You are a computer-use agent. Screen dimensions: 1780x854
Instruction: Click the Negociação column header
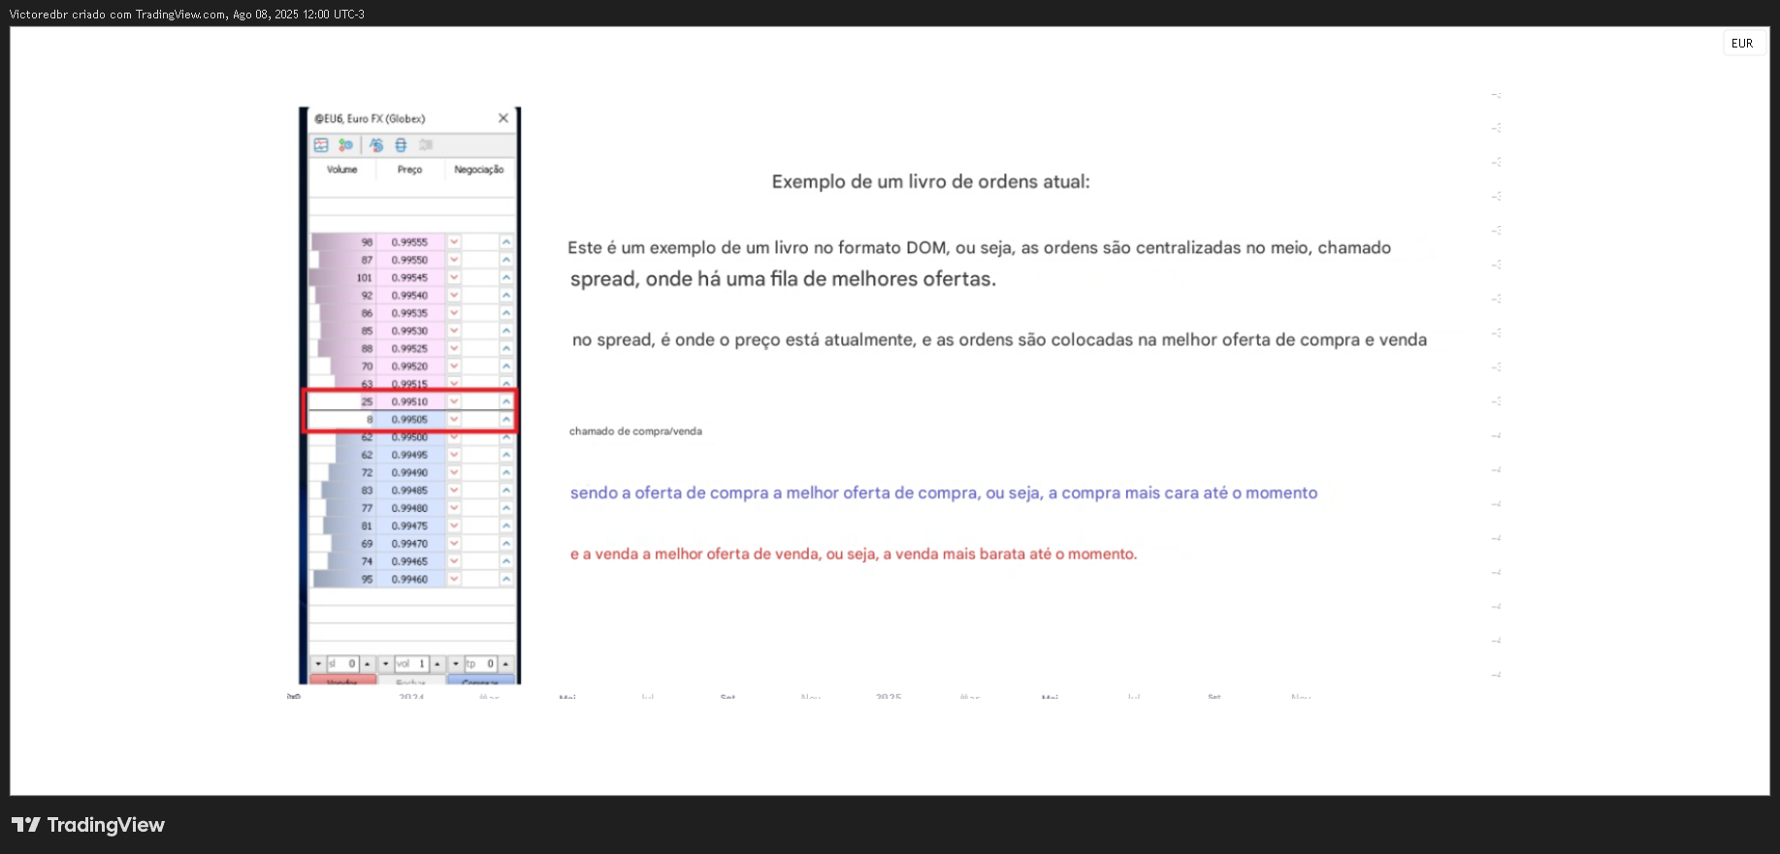tap(479, 170)
